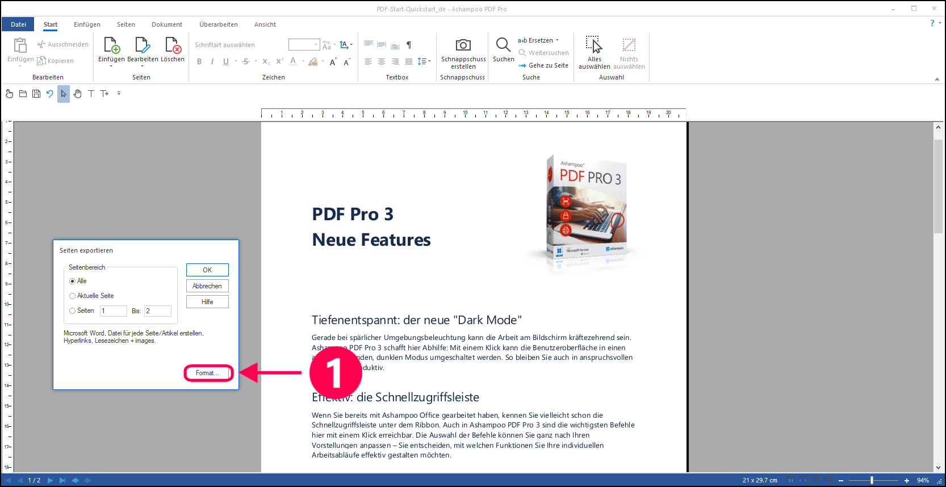The height and width of the screenshot is (487, 946).
Task: Switch to the Ansicht ribbon tab
Action: click(x=265, y=24)
